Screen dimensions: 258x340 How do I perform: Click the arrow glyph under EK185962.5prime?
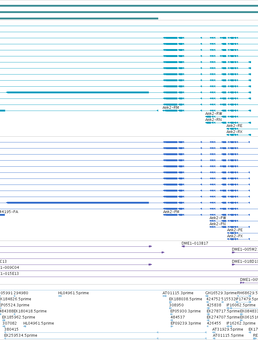coord(3,321)
